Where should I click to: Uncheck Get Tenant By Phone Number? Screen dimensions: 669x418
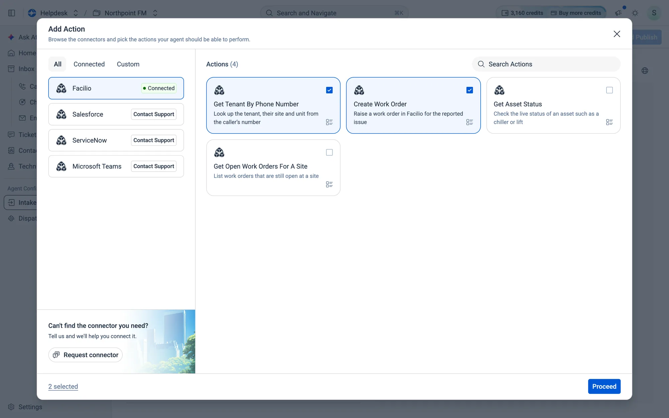point(329,90)
